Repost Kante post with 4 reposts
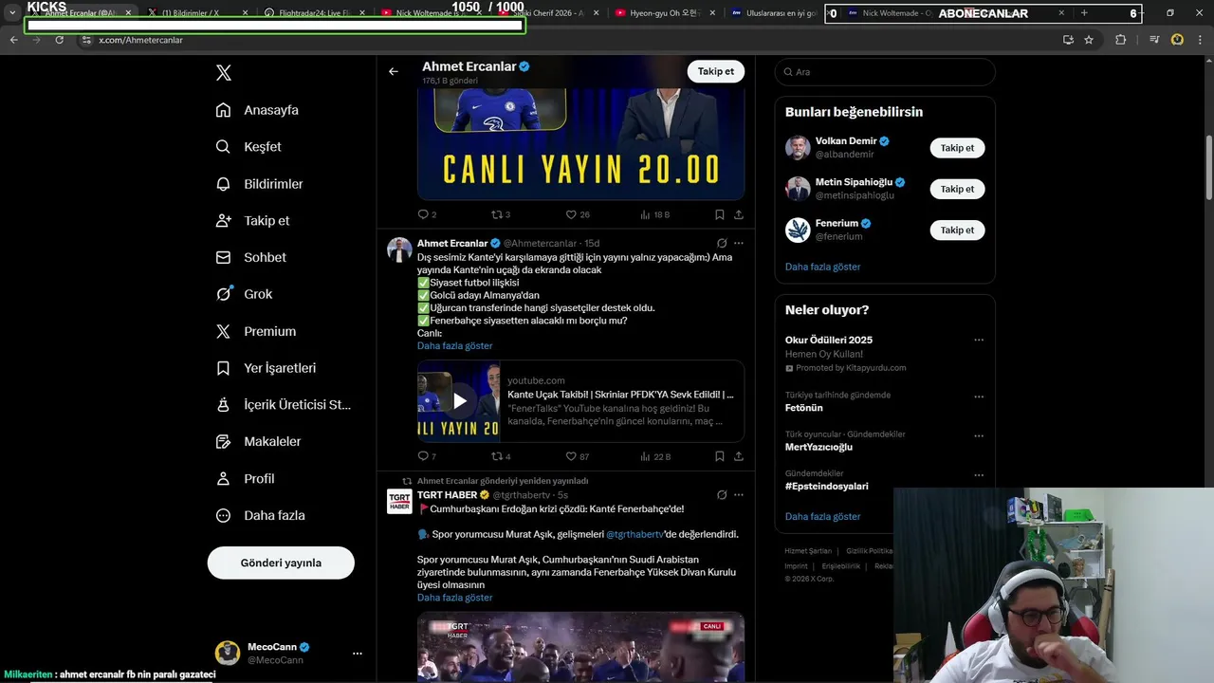1214x683 pixels. pyautogui.click(x=501, y=456)
